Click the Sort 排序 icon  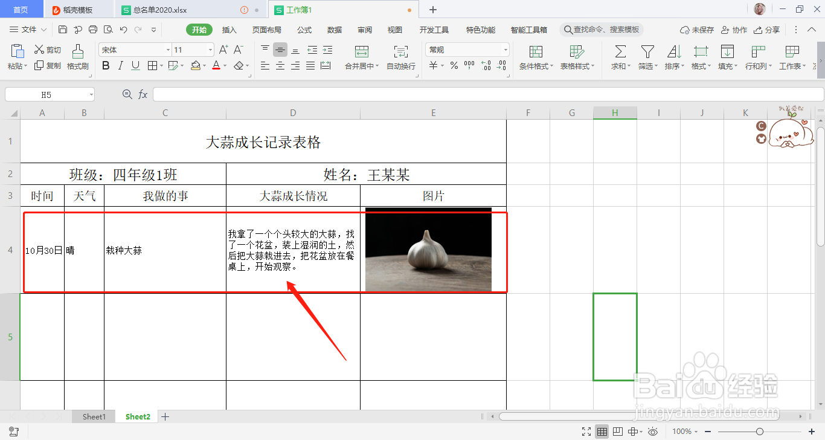(674, 51)
